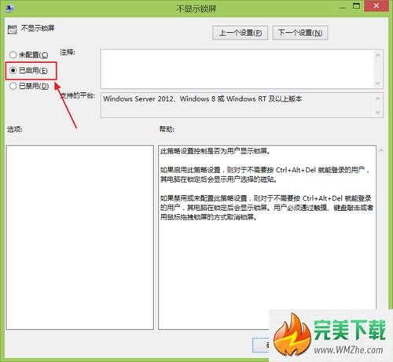Click inside the 注释 comment text box

(237, 69)
